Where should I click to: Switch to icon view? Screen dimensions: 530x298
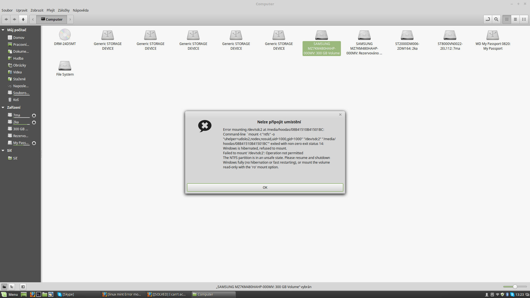(x=507, y=19)
